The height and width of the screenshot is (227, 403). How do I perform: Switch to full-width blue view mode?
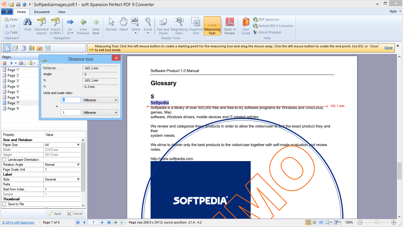click(x=321, y=222)
